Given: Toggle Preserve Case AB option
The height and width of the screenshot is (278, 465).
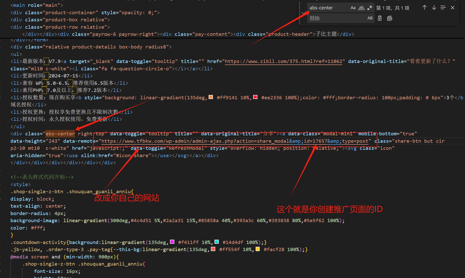Looking at the screenshot, I should pos(370,18).
